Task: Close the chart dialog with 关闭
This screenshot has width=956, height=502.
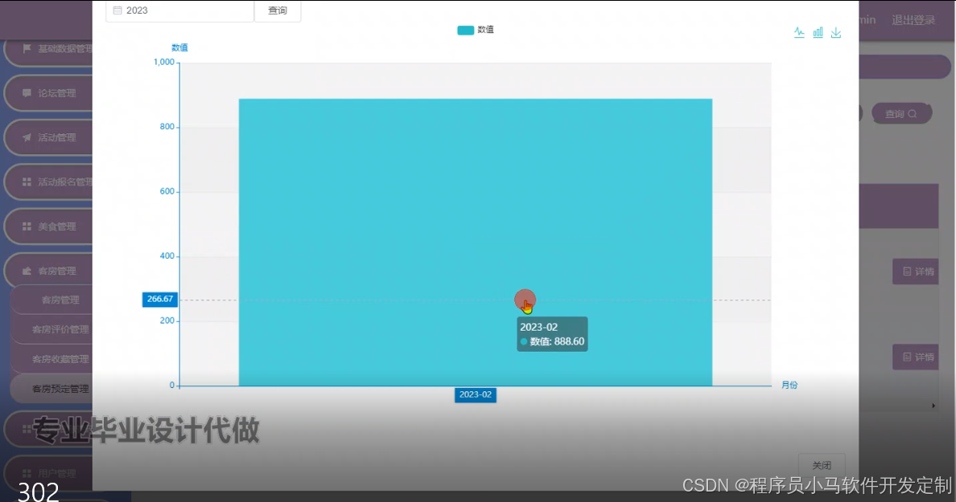Action: point(822,465)
